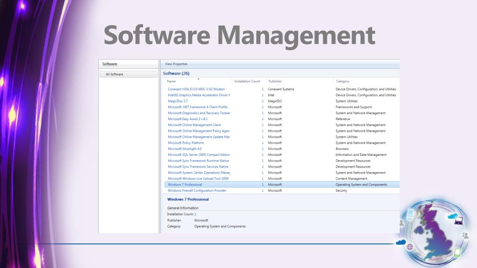This screenshot has width=477, height=268.
Task: Select Microsoft Silverlight 4.0 in the list
Action: [184, 149]
